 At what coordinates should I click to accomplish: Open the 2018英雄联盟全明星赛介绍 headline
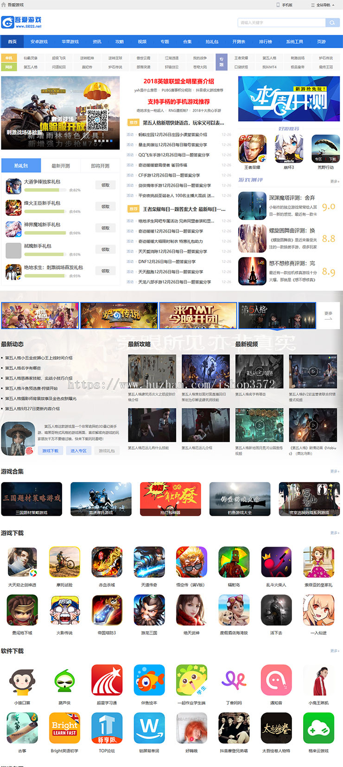click(x=178, y=81)
